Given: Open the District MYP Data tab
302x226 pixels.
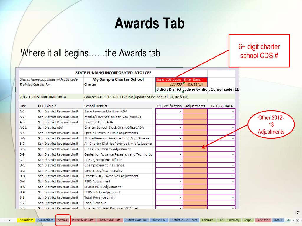Looking at the screenshot, I should point(83,220).
